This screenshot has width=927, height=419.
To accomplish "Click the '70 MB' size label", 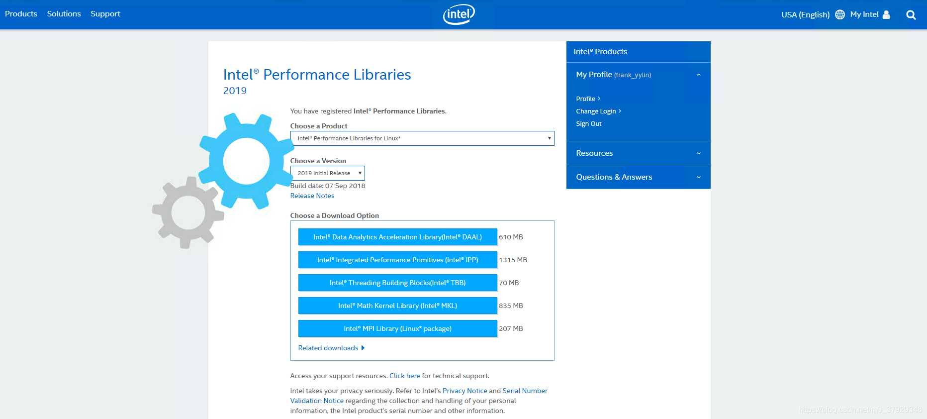I will click(509, 283).
